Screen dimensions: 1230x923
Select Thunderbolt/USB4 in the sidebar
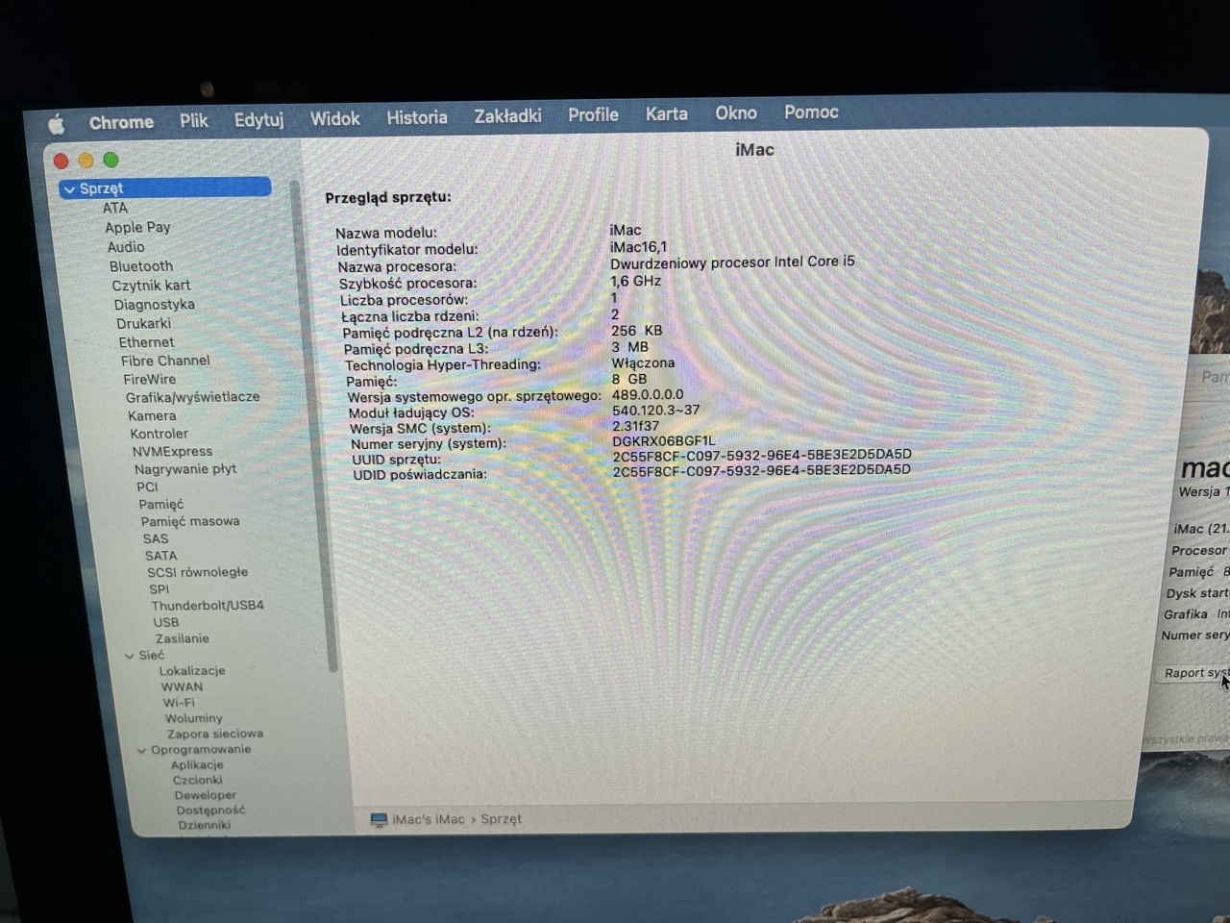pyautogui.click(x=208, y=606)
